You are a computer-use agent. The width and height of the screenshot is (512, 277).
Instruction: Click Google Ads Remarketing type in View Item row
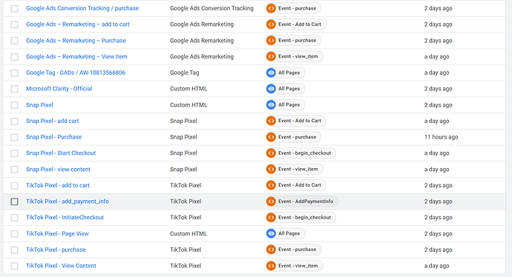202,56
